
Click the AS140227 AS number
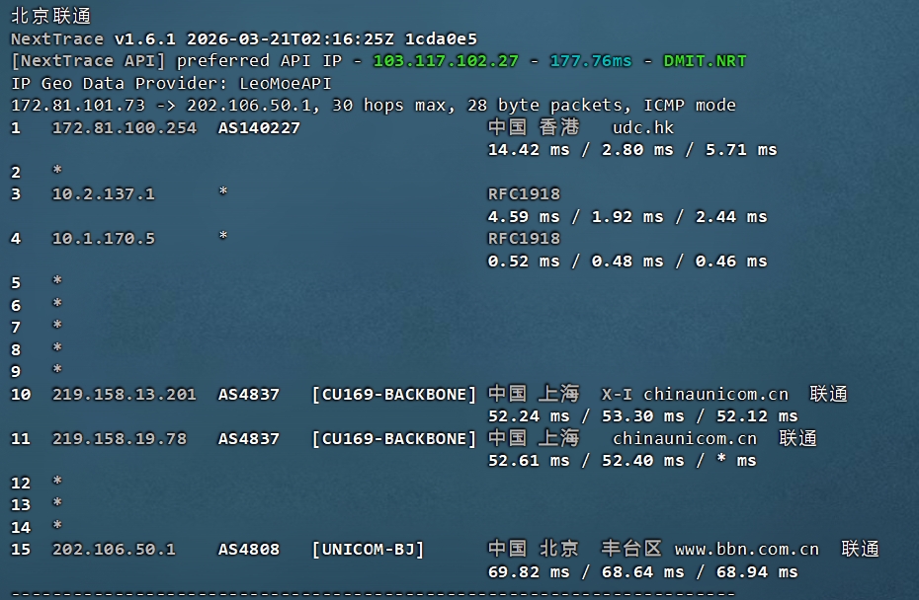point(259,128)
